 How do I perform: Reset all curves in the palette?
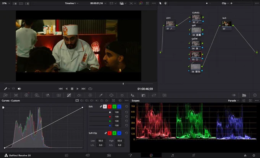coord(120,101)
